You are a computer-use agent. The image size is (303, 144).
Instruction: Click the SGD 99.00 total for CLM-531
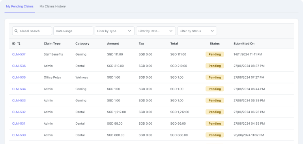[x=178, y=124]
